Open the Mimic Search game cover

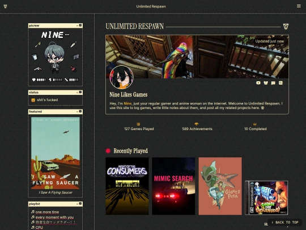coord(173,186)
